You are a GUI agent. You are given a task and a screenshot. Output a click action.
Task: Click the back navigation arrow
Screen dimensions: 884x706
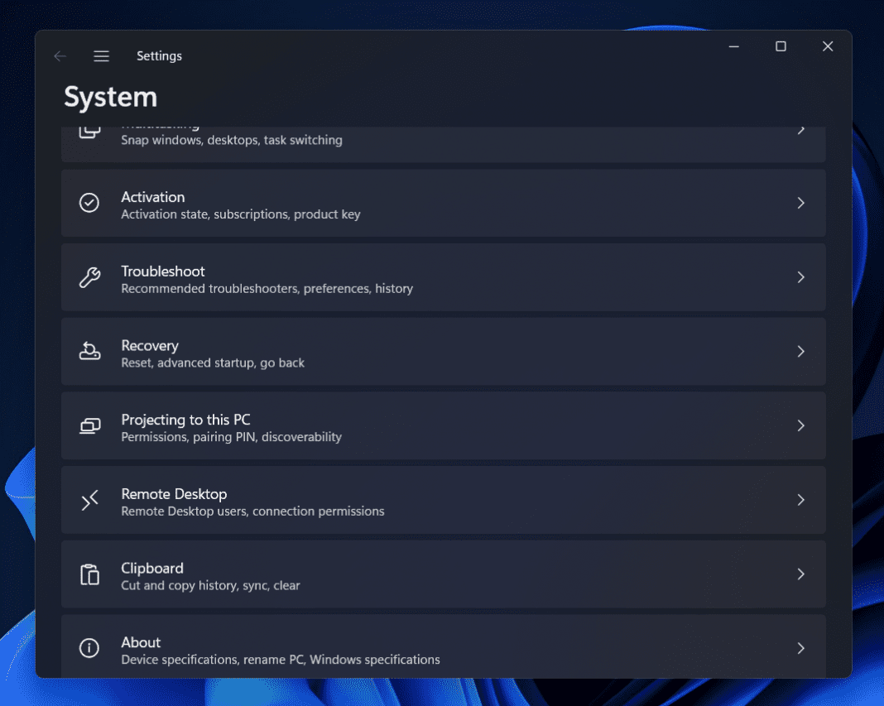(x=60, y=55)
